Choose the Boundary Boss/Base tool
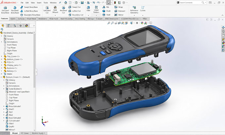Viewport: 225px width, 135px height. tap(30, 15)
